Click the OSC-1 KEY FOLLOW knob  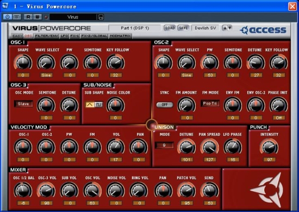click(x=116, y=63)
